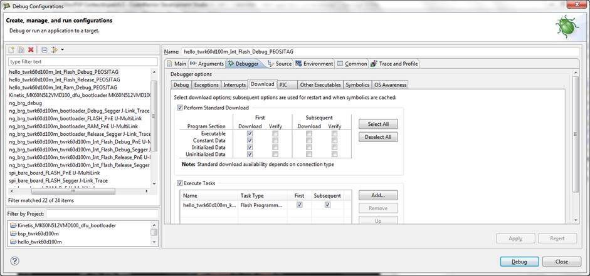
Task: Click configuration list scroll-down arrow
Action: pyautogui.click(x=154, y=183)
